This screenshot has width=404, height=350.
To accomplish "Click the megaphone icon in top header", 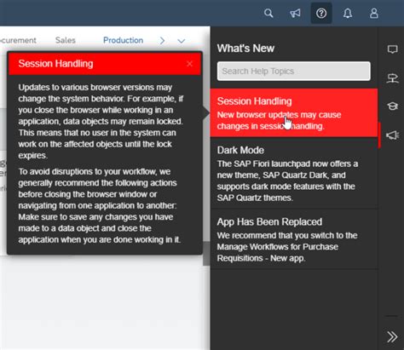I will click(x=295, y=14).
